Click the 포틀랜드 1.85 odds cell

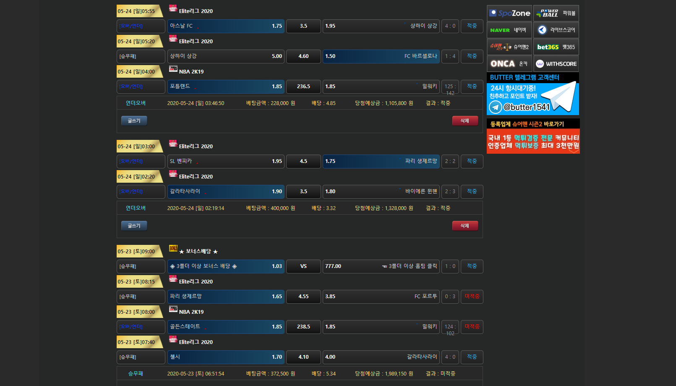pos(226,87)
